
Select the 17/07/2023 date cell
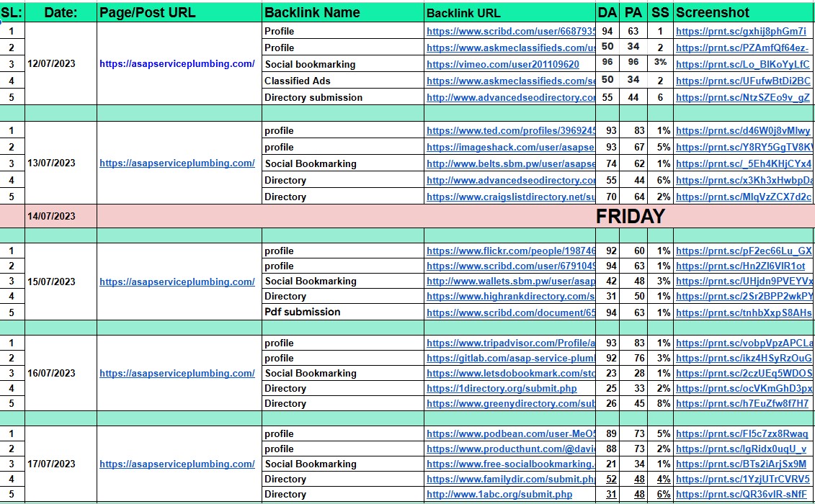[61, 464]
